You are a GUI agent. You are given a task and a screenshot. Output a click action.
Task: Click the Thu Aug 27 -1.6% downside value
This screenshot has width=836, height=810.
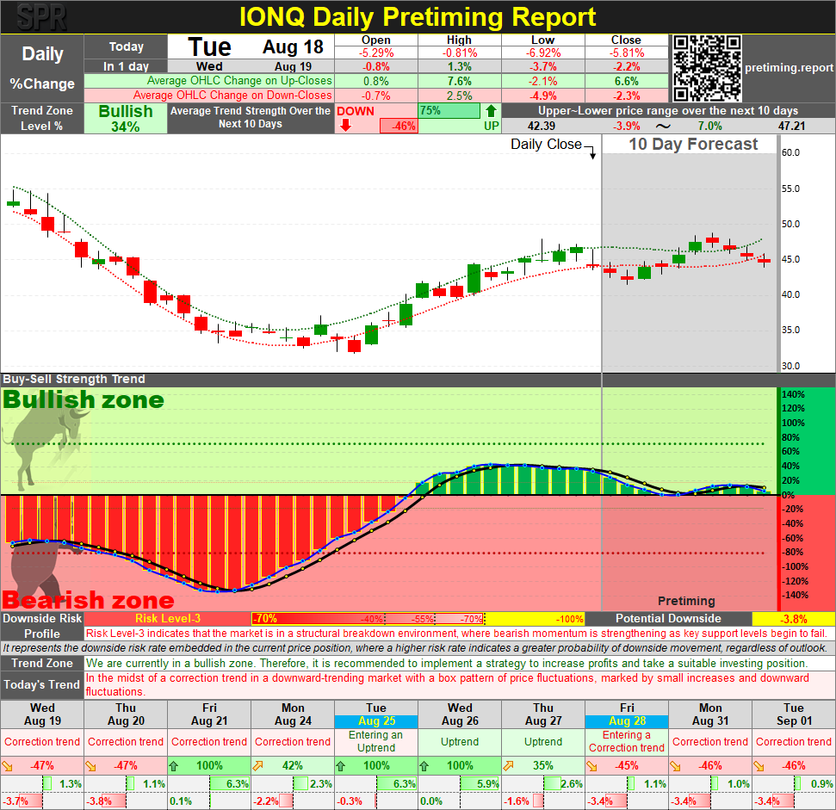pos(517,801)
